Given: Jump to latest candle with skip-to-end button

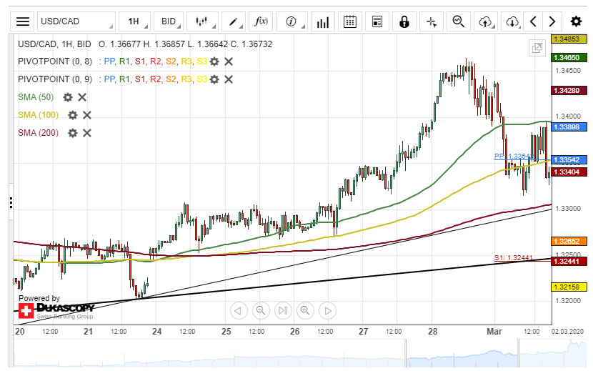Looking at the screenshot, I should (x=283, y=310).
